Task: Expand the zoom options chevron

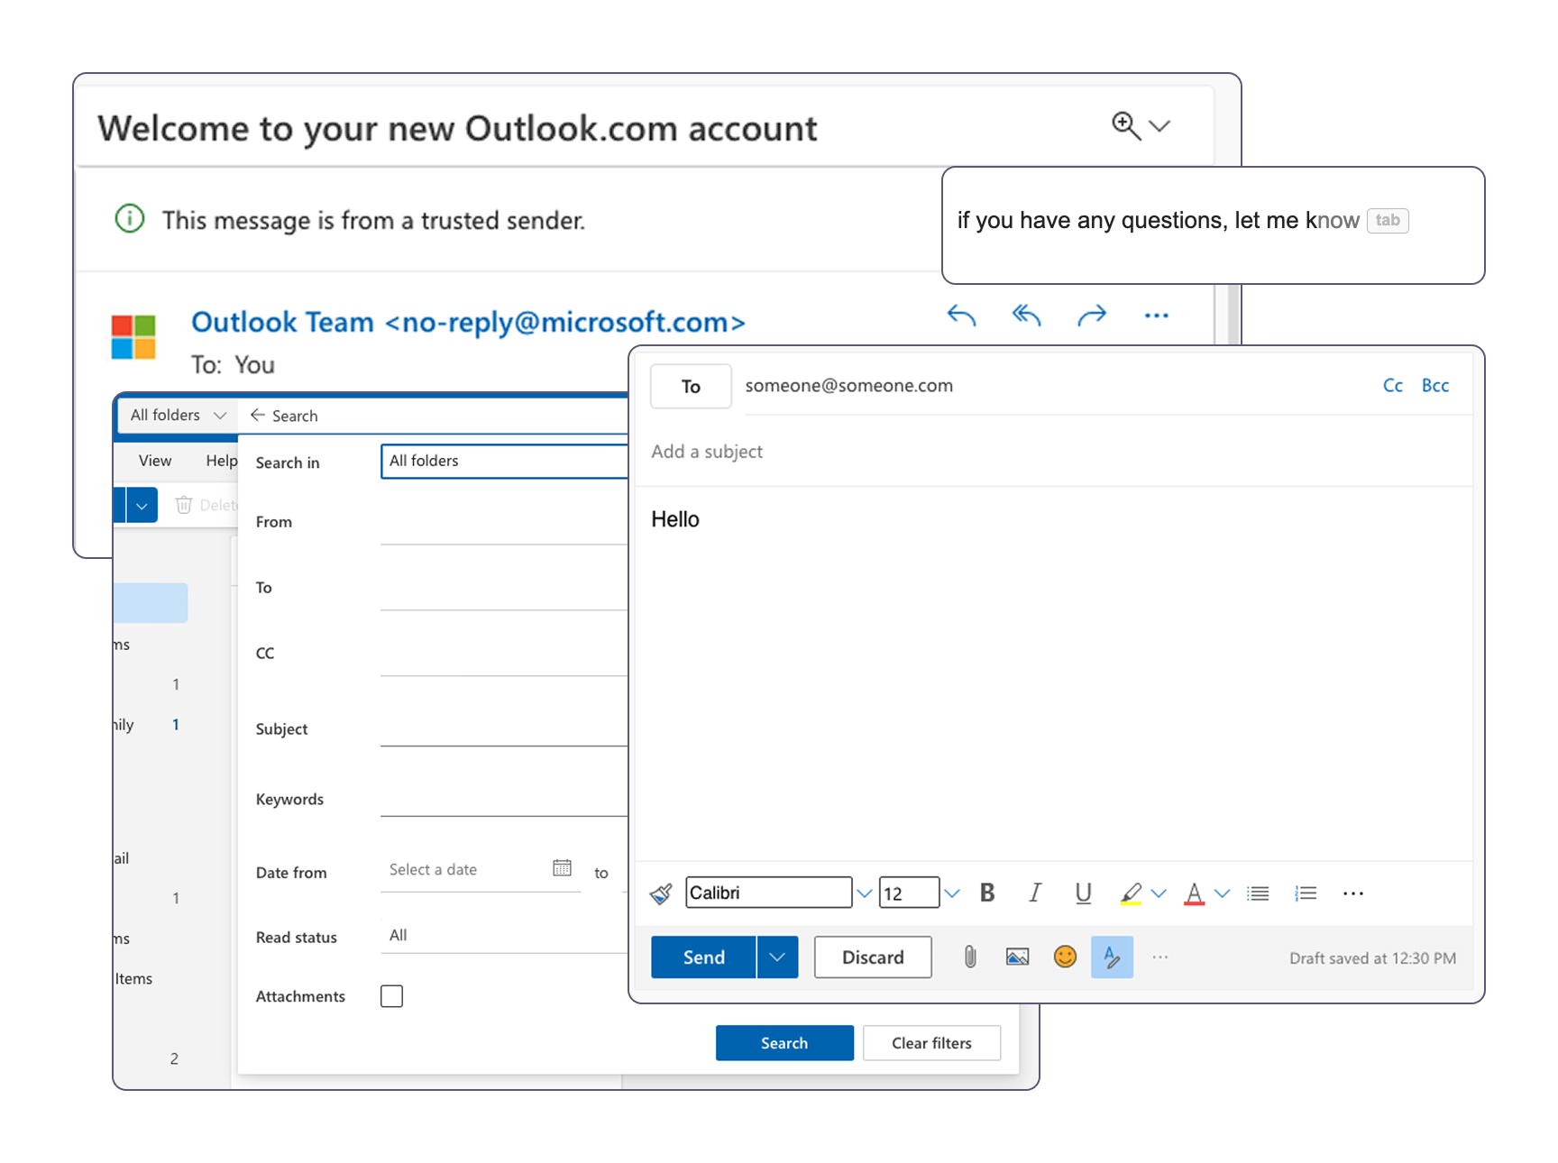Action: [x=1160, y=125]
